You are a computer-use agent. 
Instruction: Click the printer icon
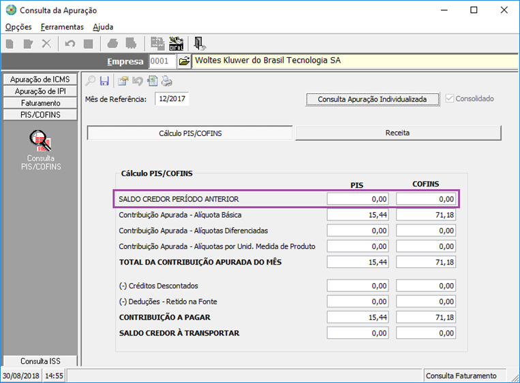pyautogui.click(x=167, y=81)
